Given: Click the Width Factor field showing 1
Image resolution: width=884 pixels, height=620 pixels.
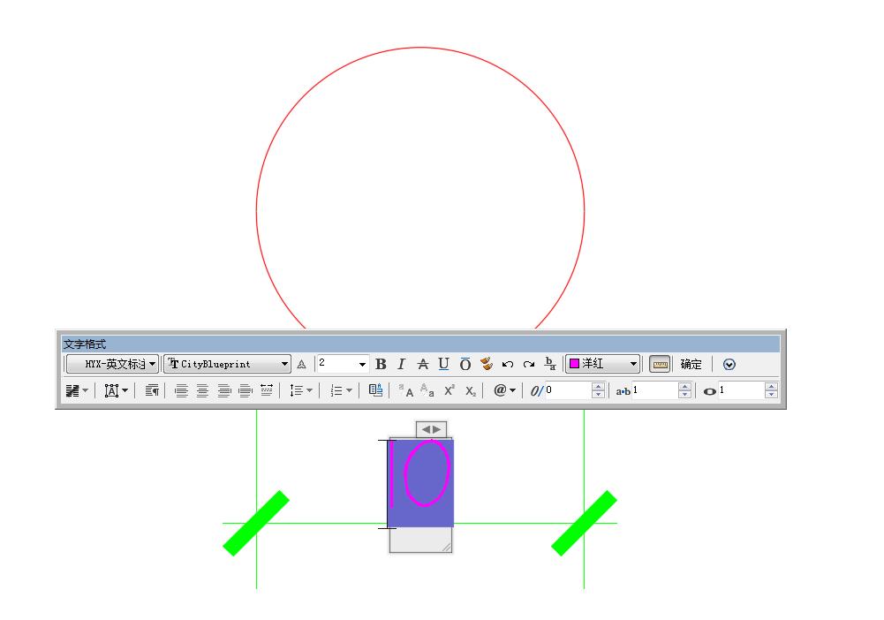Looking at the screenshot, I should pos(741,390).
